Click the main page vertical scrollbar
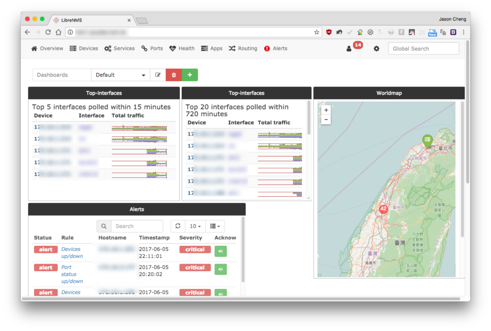 tap(468, 112)
